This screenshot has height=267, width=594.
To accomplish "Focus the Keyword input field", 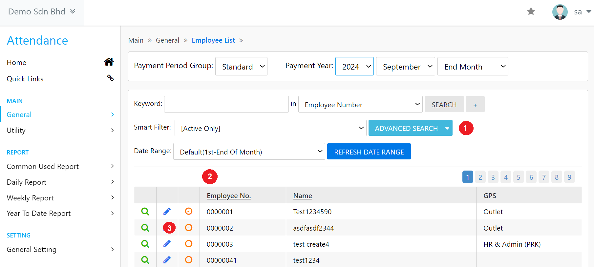I will (x=226, y=104).
